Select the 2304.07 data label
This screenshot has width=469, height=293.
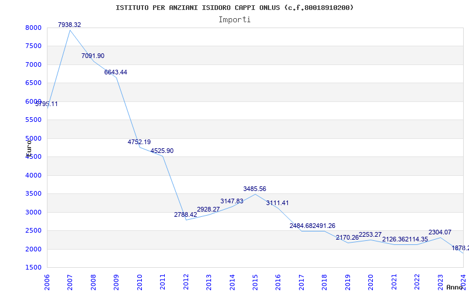pos(440,232)
